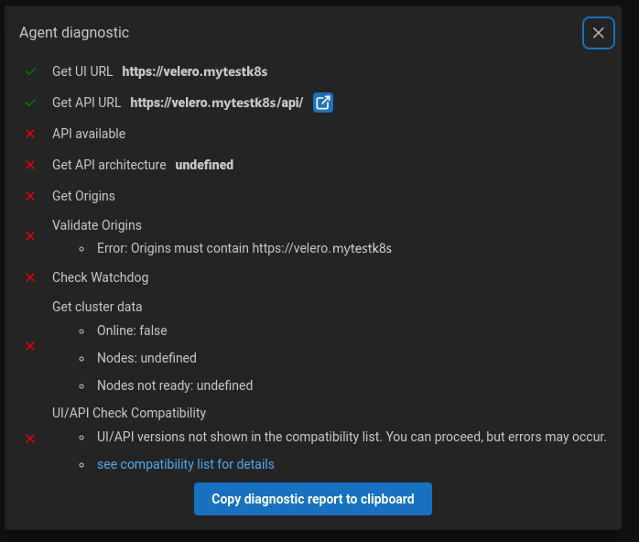Close the Agent diagnostic dialog
The height and width of the screenshot is (542, 639).
598,33
